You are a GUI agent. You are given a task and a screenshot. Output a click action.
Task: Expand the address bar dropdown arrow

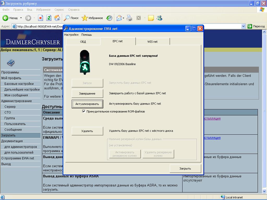pyautogui.click(x=243, y=26)
